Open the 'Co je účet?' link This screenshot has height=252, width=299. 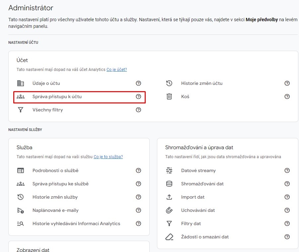click(x=117, y=70)
